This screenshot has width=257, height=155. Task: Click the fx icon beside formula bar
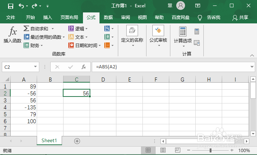[x=84, y=67]
